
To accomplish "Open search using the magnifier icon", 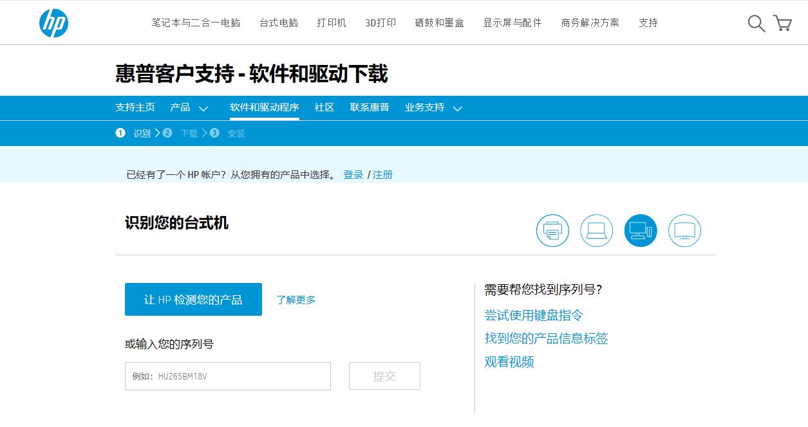I will tap(756, 23).
